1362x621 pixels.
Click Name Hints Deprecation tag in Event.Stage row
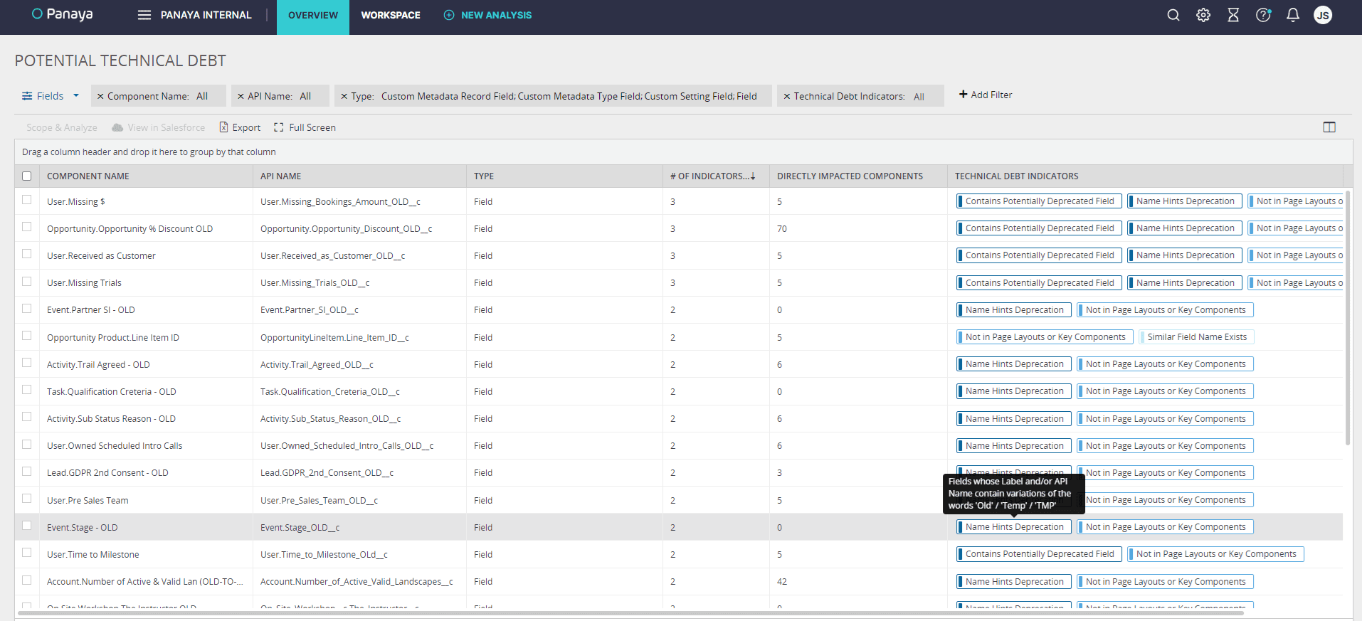(1013, 527)
